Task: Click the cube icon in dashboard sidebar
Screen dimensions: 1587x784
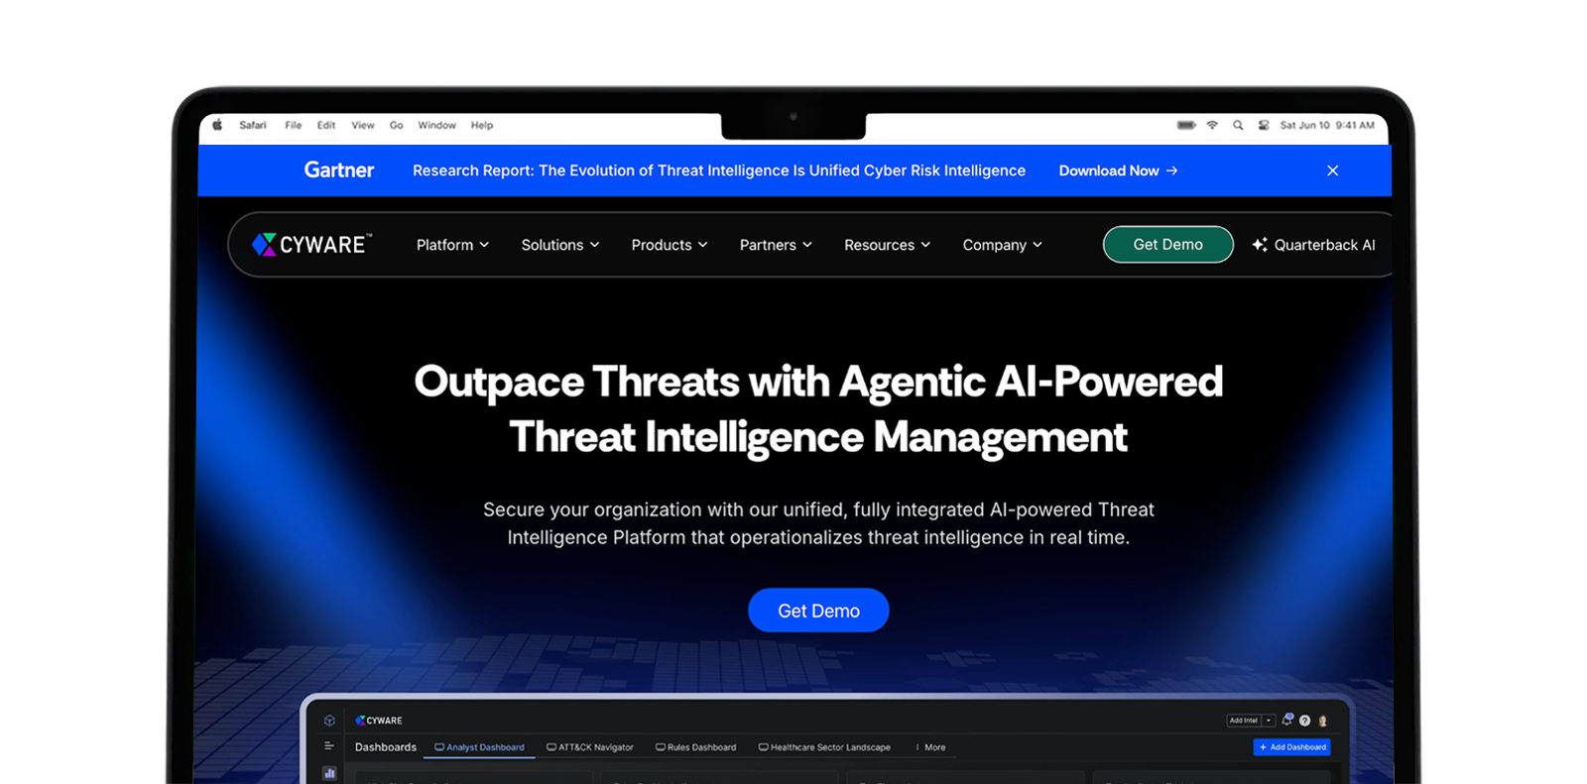Action: tap(329, 721)
